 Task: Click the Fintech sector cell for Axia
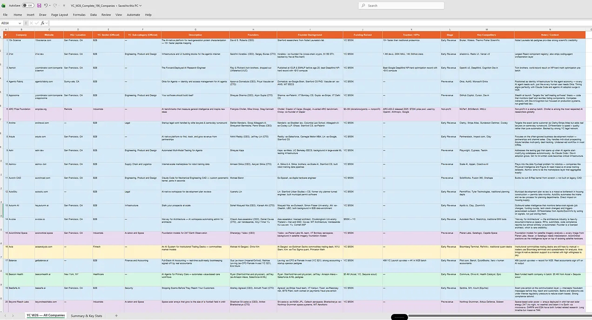coord(108,252)
